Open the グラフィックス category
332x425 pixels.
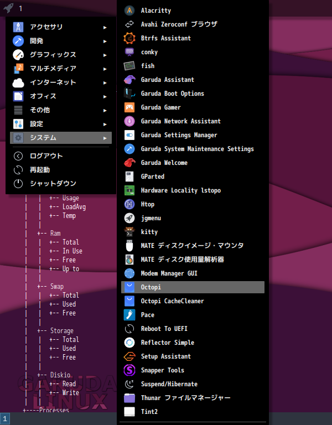tap(61, 54)
